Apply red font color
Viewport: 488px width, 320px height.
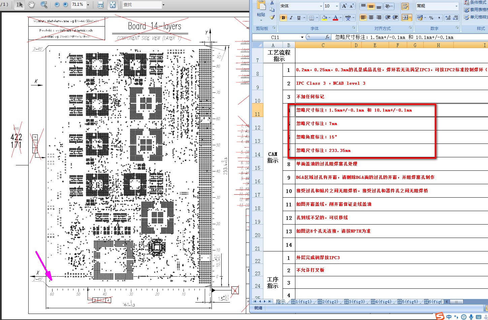(335, 18)
